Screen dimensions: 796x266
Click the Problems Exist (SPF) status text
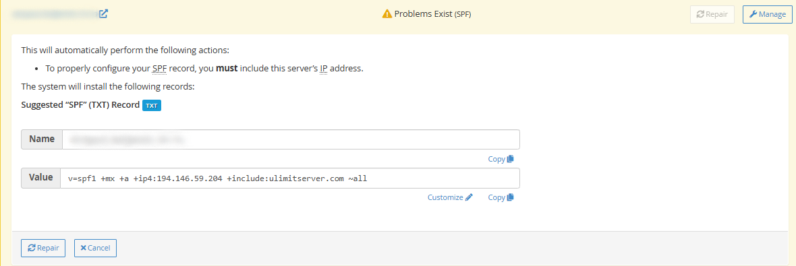pos(432,14)
